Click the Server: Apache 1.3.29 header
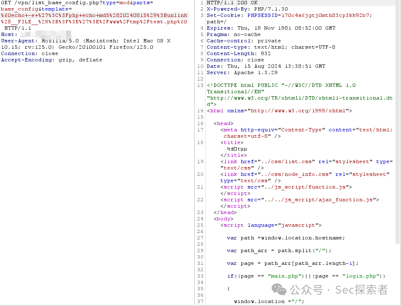Screen dimensions: 401x306 [x=242, y=72]
